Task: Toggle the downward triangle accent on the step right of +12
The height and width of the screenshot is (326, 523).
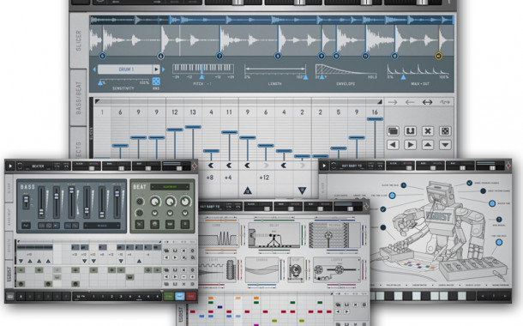Action: pos(302,190)
